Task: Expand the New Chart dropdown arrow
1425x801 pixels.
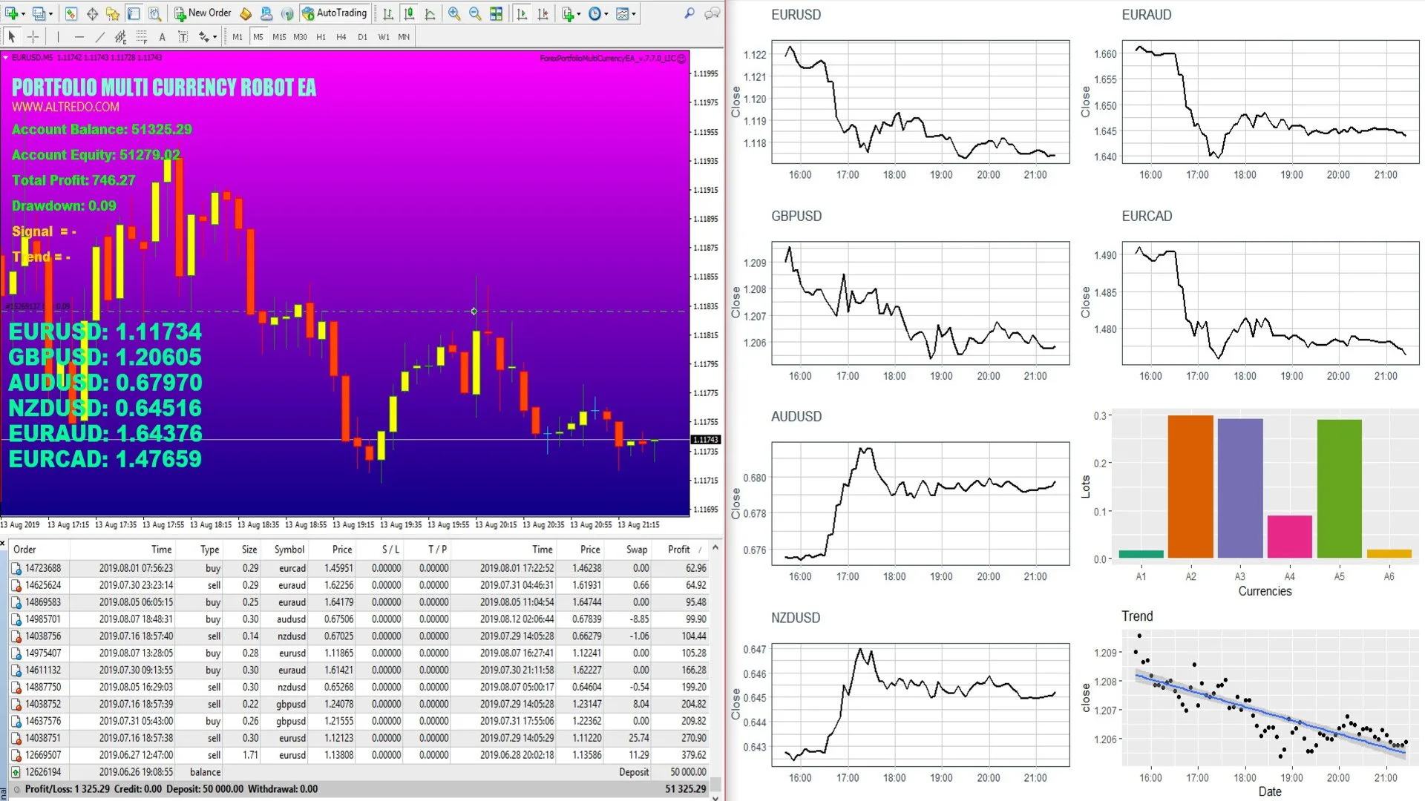Action: click(24, 13)
